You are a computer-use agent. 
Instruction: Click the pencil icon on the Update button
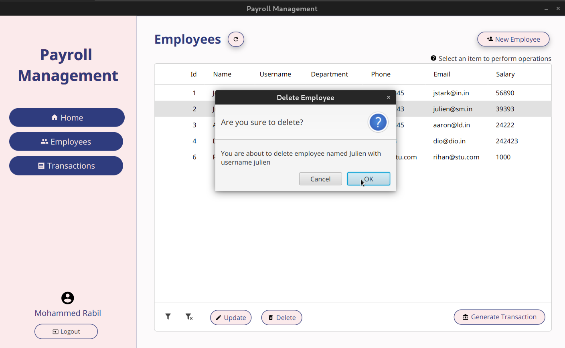point(219,317)
